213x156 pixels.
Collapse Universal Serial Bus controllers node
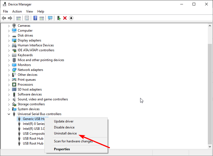[x=9, y=114]
